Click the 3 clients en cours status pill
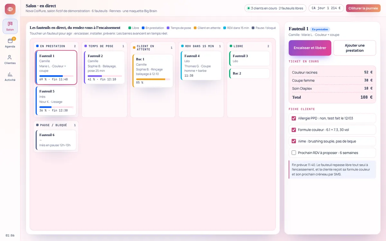386x241 pixels. click(x=275, y=8)
